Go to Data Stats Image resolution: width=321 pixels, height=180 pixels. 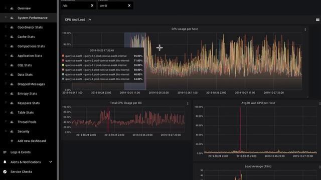[25, 74]
